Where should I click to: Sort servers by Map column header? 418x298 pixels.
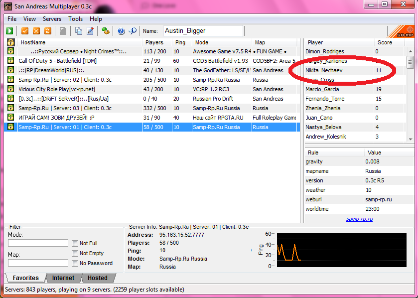(274, 42)
